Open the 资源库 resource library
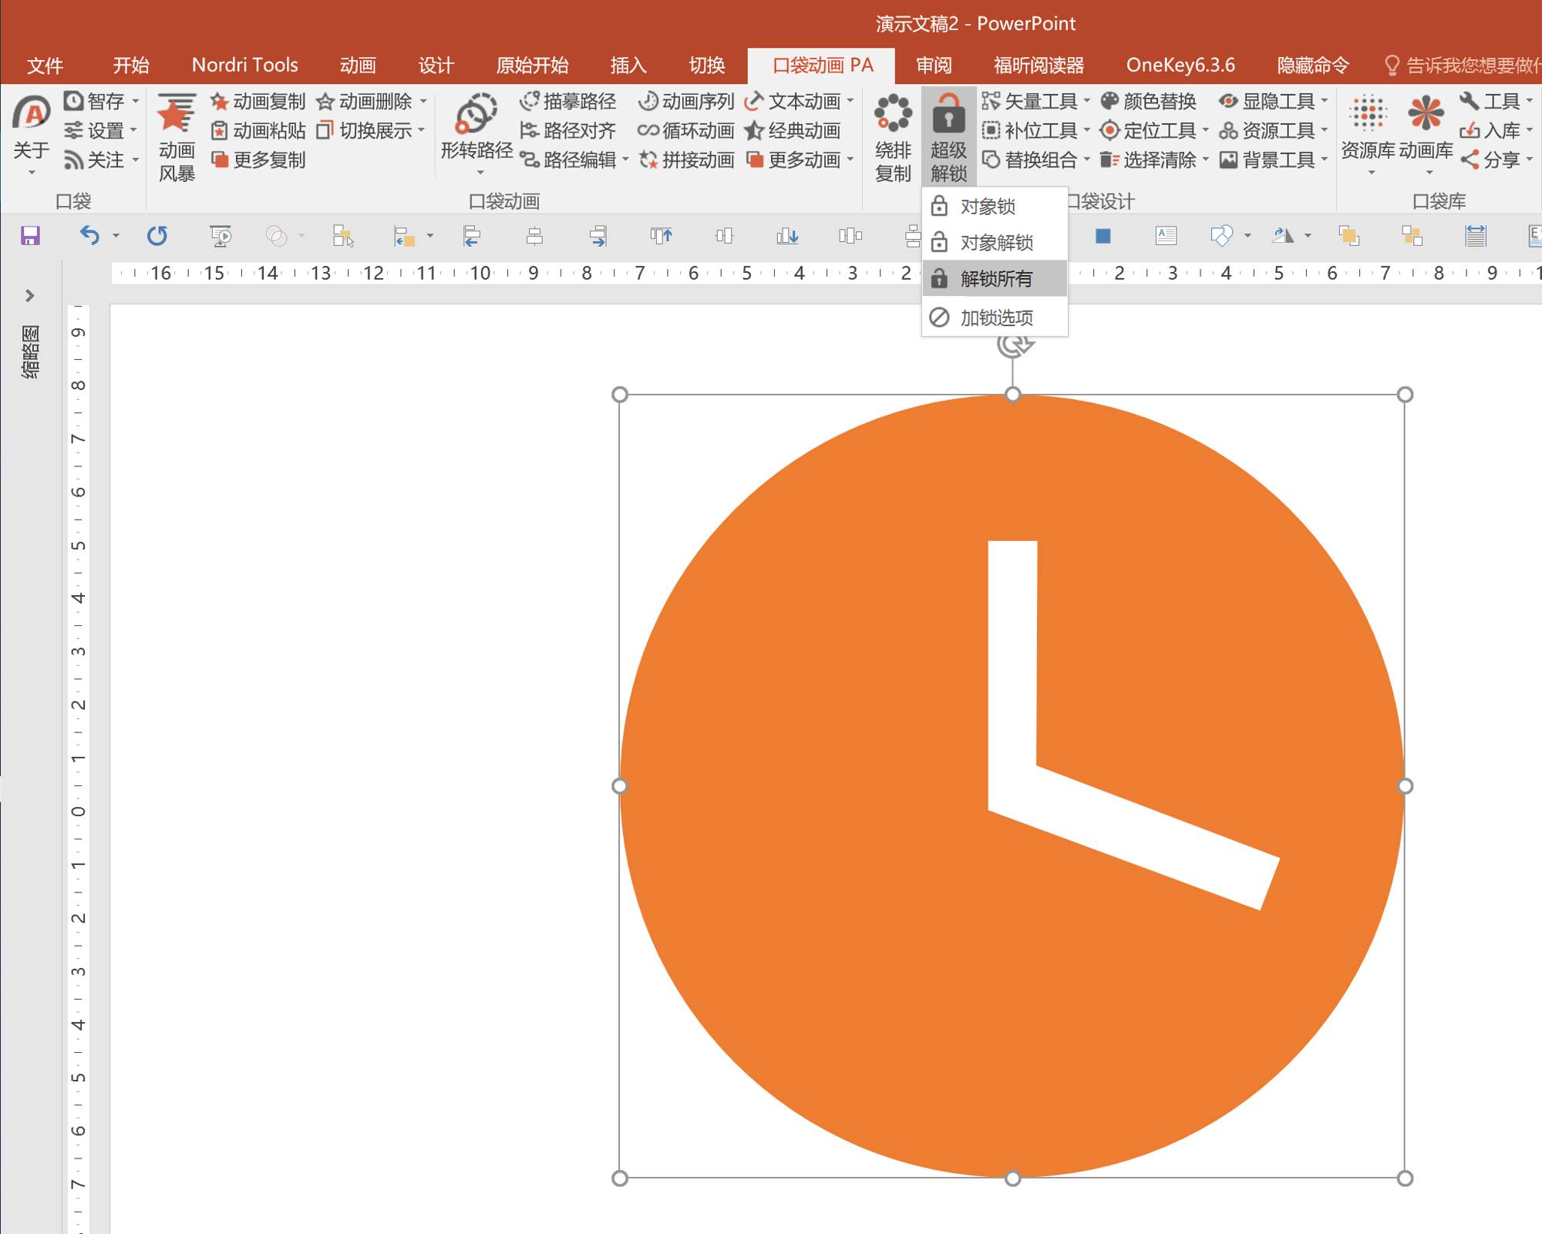 pos(1368,116)
